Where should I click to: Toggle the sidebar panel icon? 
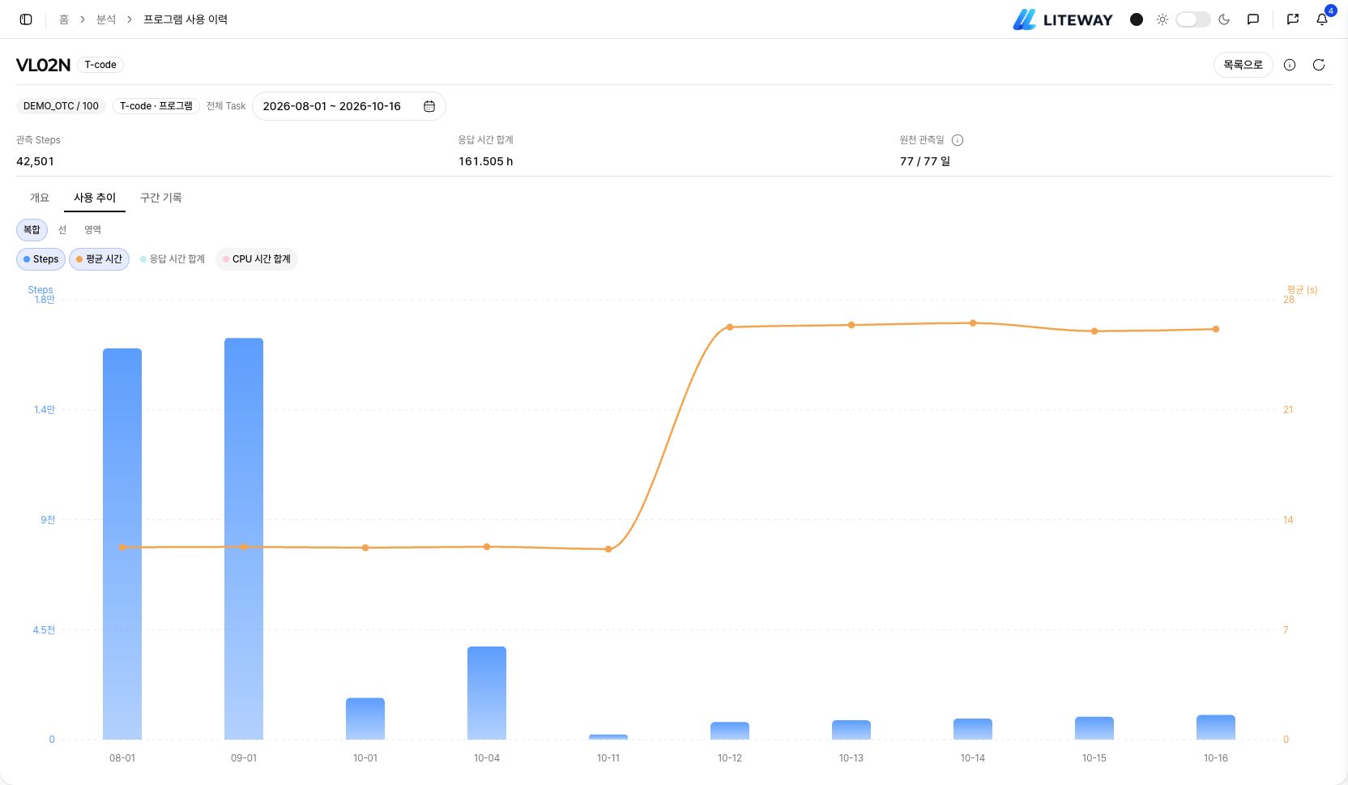(x=26, y=19)
